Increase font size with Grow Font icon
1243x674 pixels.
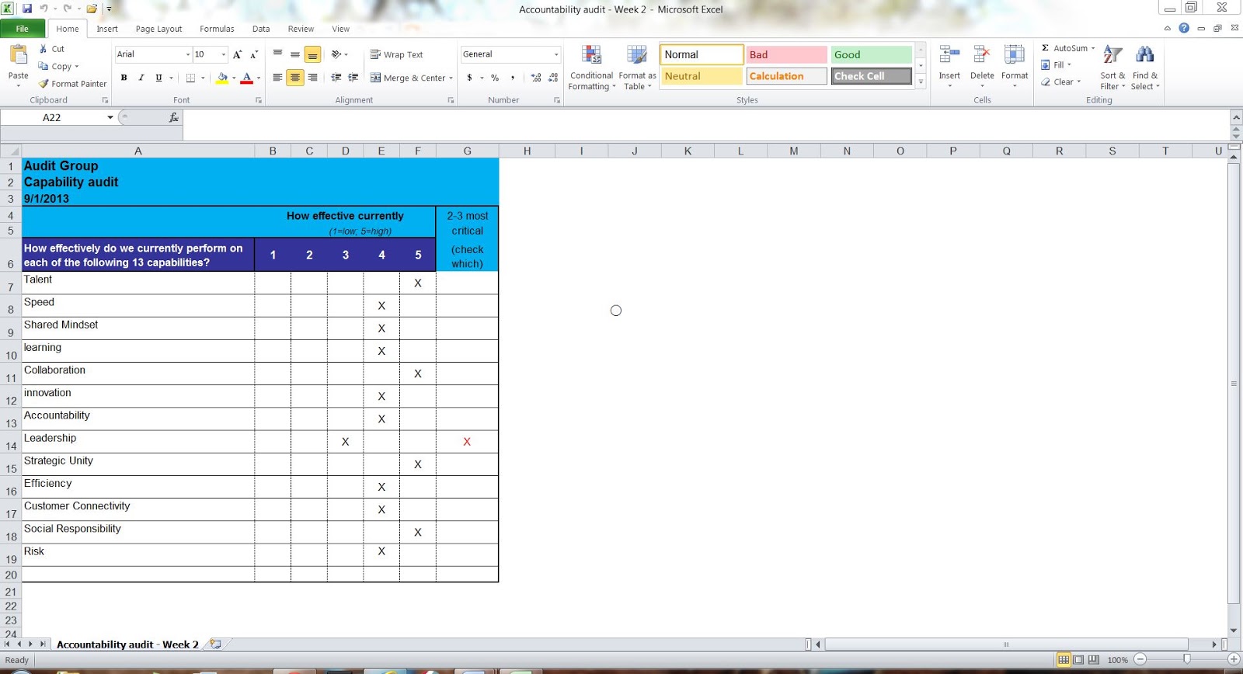[237, 54]
